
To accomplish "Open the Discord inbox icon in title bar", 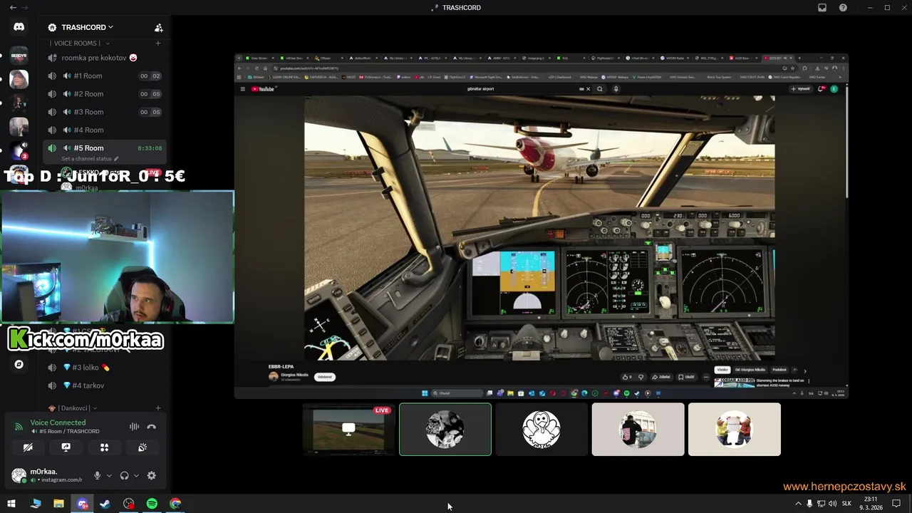I will click(x=822, y=8).
